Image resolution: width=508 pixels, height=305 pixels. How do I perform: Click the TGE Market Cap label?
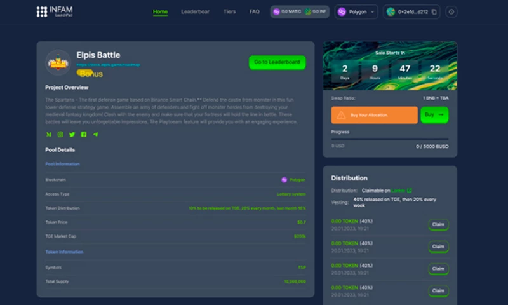pos(60,236)
